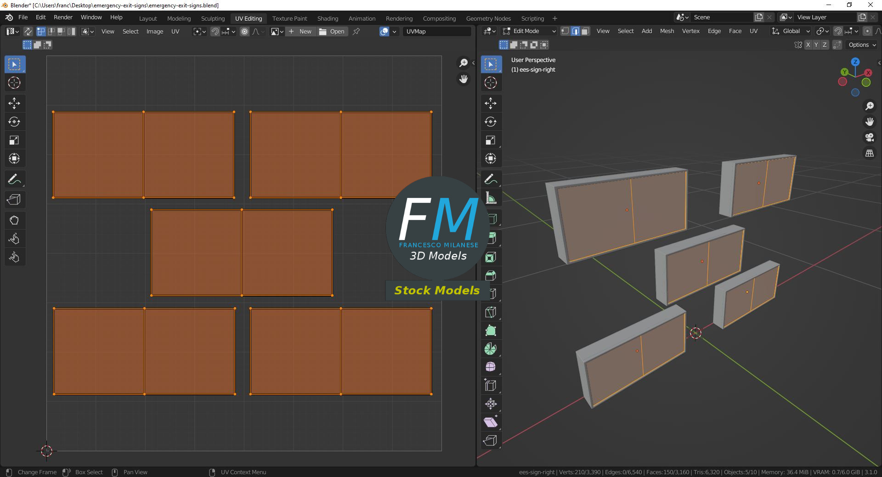Click the View Layer name field
The width and height of the screenshot is (882, 477).
pyautogui.click(x=826, y=17)
